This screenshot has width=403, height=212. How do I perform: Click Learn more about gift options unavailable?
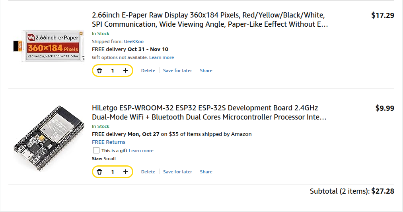[x=162, y=57]
